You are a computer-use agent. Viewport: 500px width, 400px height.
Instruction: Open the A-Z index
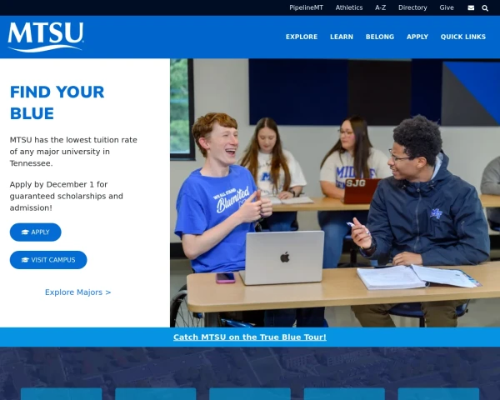tap(381, 7)
